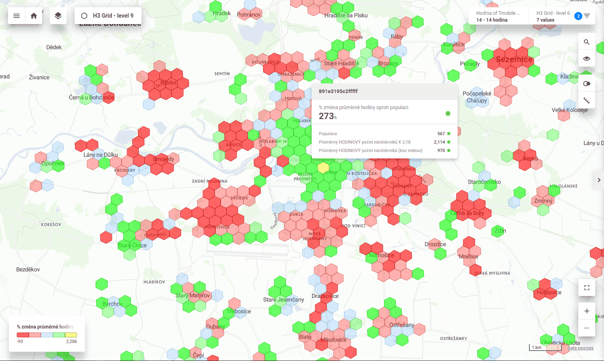
Task: Open the Hodina of Tmobile filter selector
Action: click(497, 13)
